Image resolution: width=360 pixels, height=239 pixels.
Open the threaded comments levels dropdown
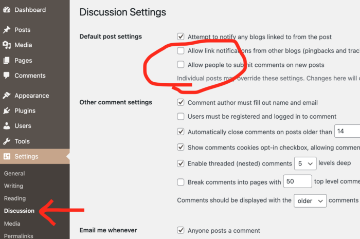304,164
